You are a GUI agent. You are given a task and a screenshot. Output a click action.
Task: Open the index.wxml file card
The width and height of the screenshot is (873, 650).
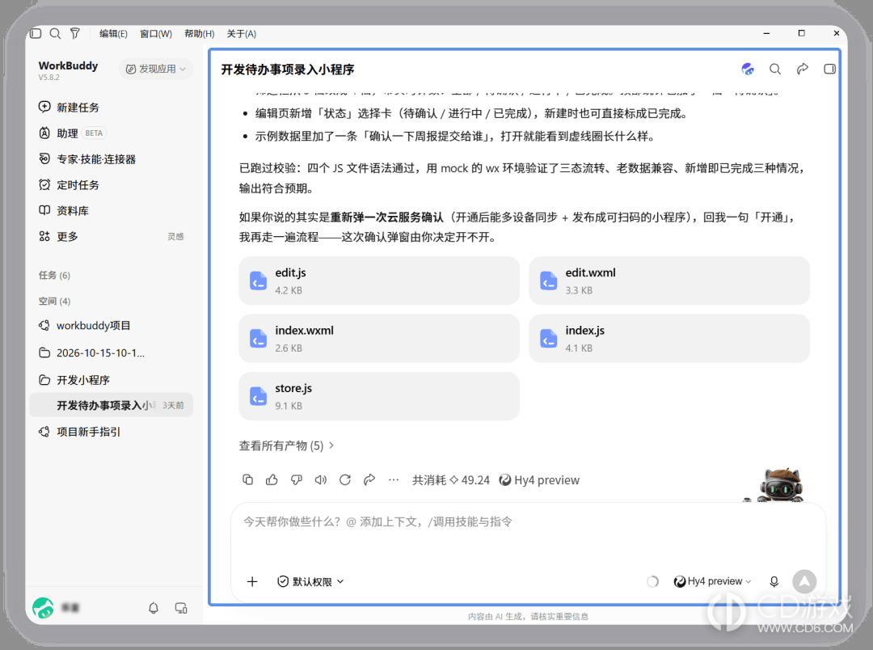[379, 339]
